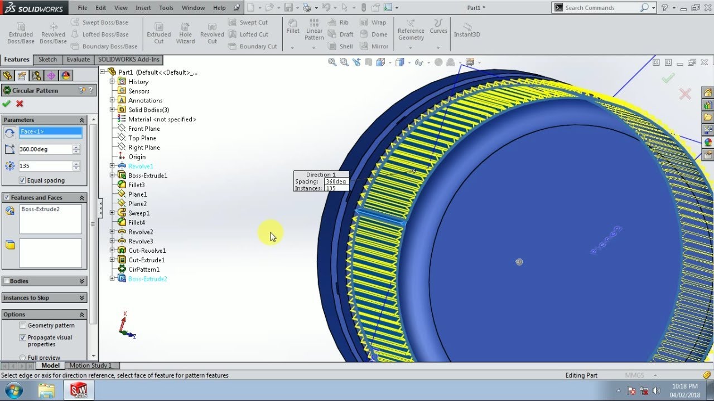Screen dimensions: 714x401
Task: Choose Boundary Boss/Base tool
Action: point(104,46)
